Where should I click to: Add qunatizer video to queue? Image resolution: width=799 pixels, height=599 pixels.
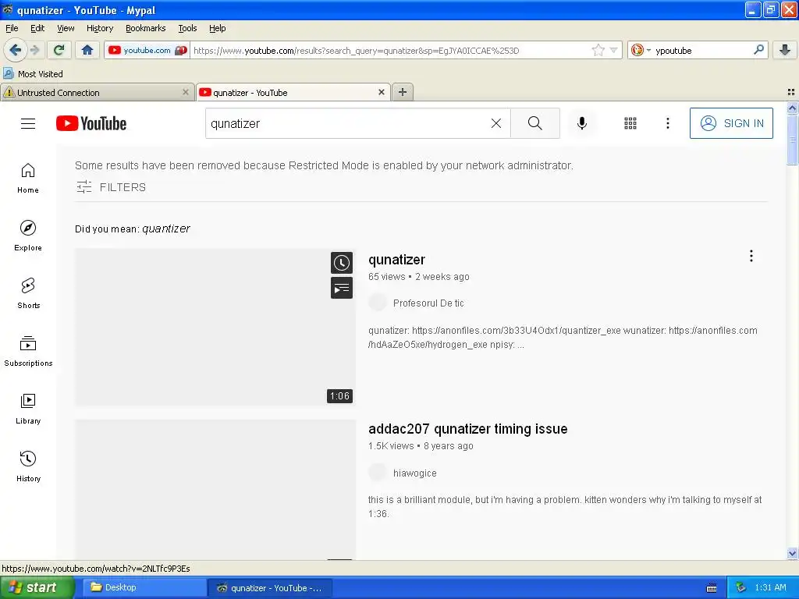pos(342,289)
